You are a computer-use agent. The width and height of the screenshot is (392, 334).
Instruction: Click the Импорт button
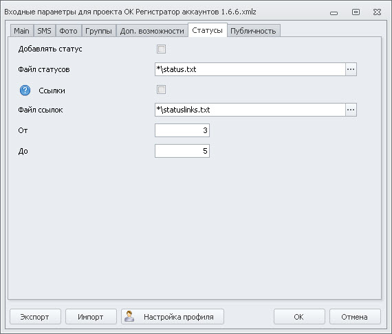pos(91,317)
